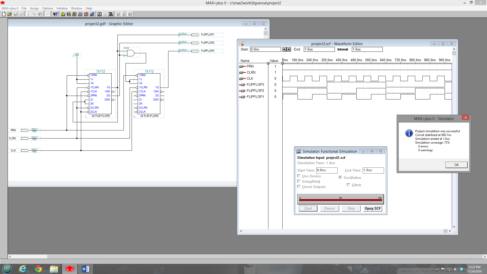This screenshot has height=274, width=487.
Task: Open the Programmer toolbar icon
Action: (92, 14)
